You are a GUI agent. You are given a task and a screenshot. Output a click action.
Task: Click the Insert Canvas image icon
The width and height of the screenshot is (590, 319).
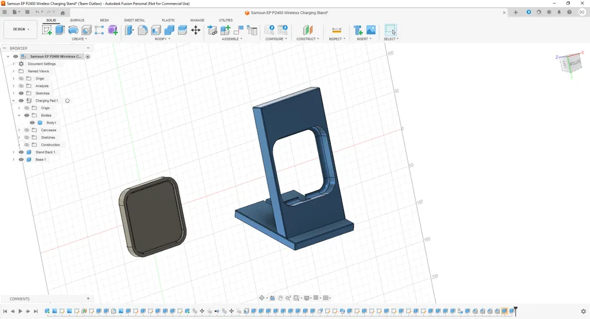[x=371, y=30]
